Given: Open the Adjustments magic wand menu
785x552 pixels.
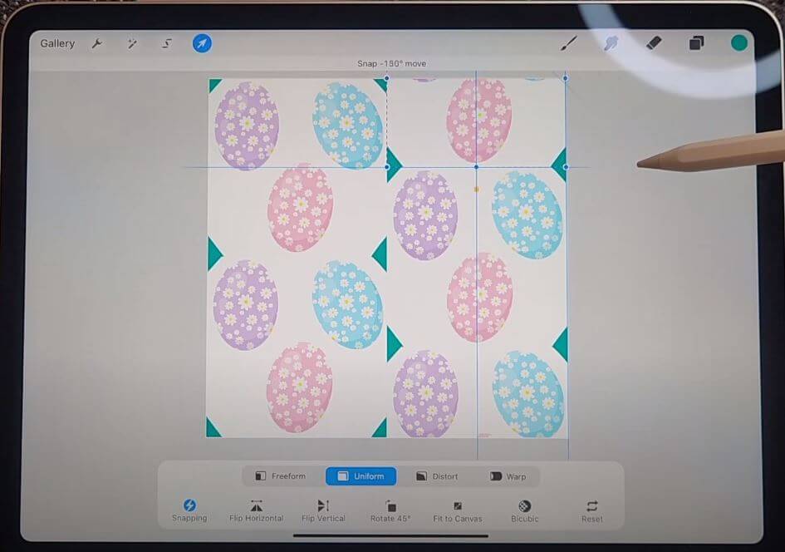Looking at the screenshot, I should tap(132, 43).
